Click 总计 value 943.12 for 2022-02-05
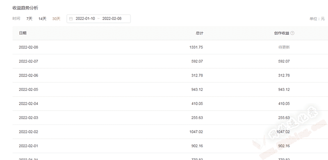This screenshot has width=328, height=160. (x=197, y=89)
